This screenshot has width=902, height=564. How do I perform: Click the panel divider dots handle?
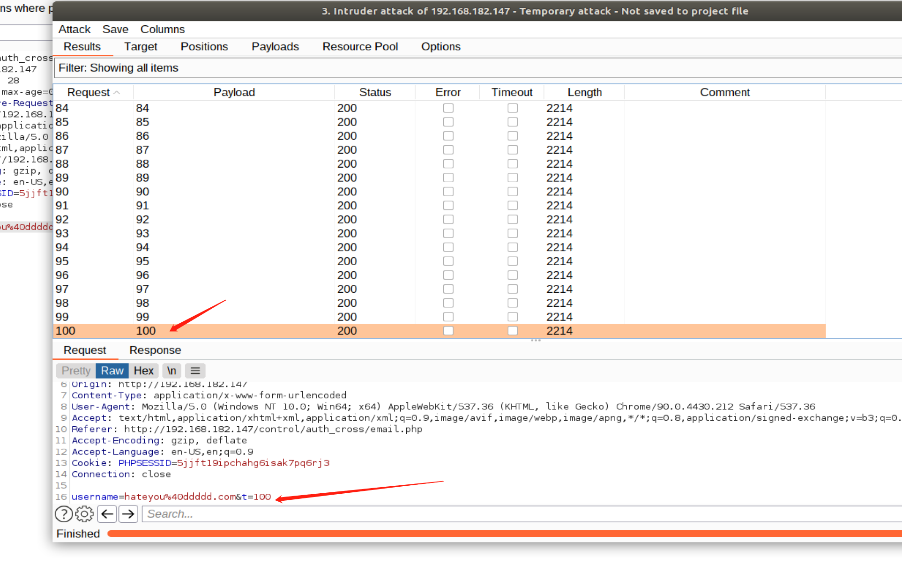[x=536, y=341]
